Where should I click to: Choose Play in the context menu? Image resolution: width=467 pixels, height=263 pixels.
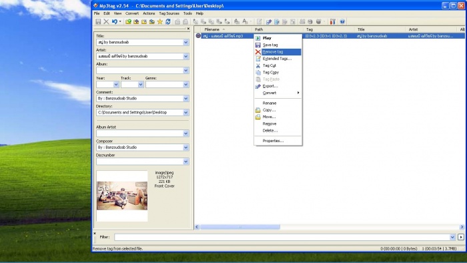click(x=278, y=38)
